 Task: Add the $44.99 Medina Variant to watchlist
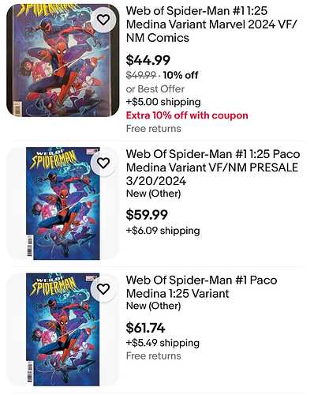pos(103,20)
